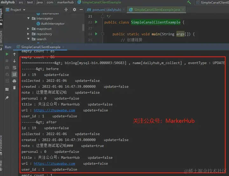Open Project panel settings gear

74,10
